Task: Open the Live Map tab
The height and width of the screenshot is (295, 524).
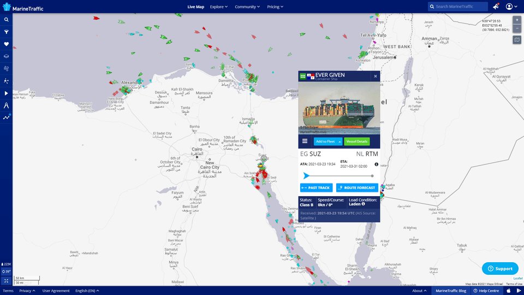Action: [195, 7]
